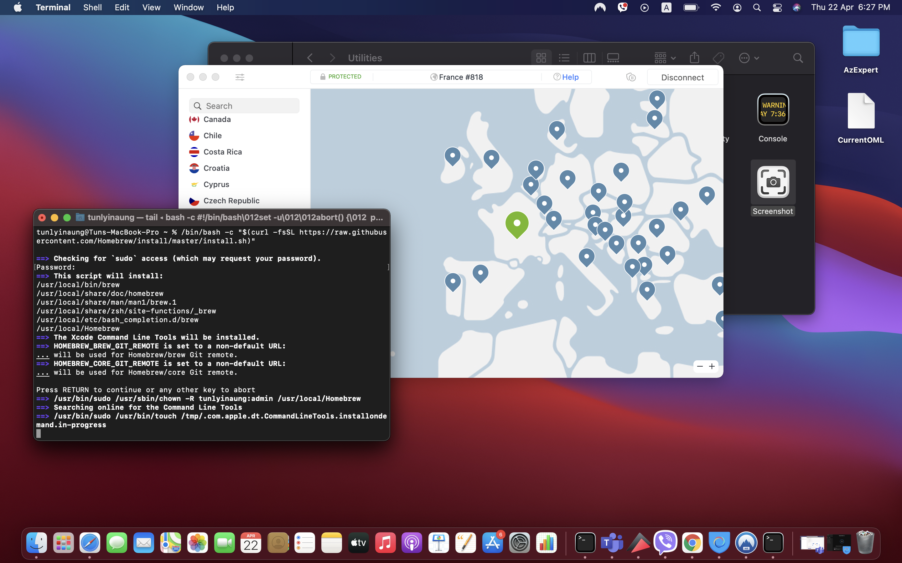Open the Screenshot utility icon

pyautogui.click(x=773, y=182)
